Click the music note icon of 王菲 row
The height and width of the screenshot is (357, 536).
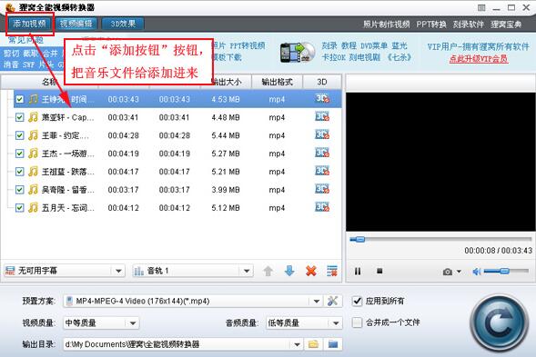tap(33, 135)
